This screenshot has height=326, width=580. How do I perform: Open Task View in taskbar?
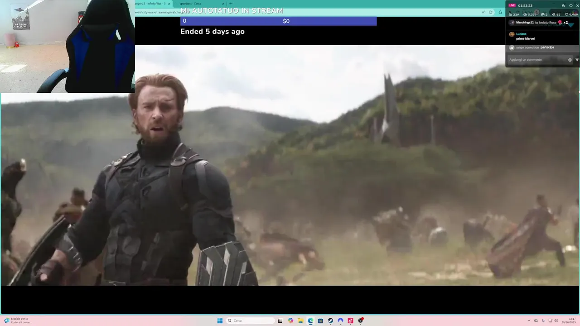pyautogui.click(x=280, y=321)
